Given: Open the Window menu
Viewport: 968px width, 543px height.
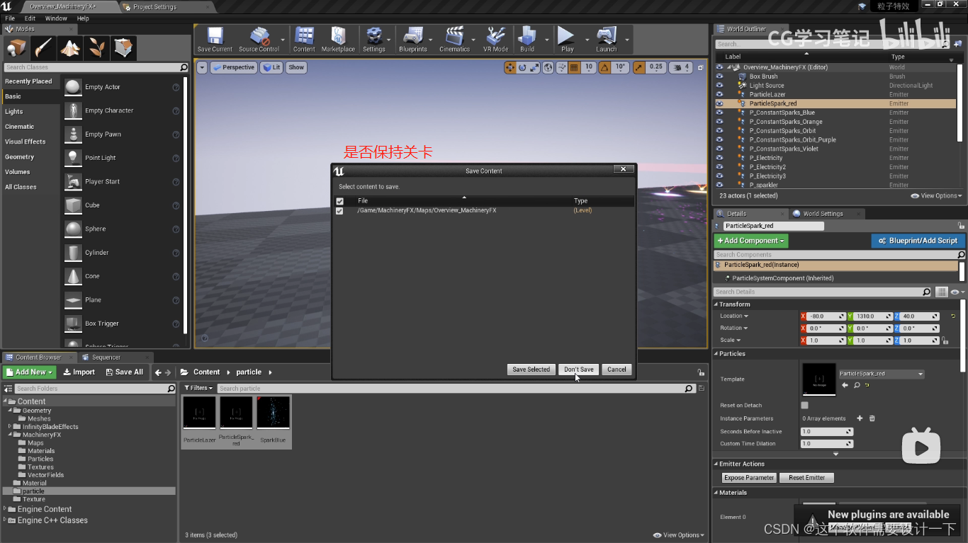Looking at the screenshot, I should click(56, 18).
